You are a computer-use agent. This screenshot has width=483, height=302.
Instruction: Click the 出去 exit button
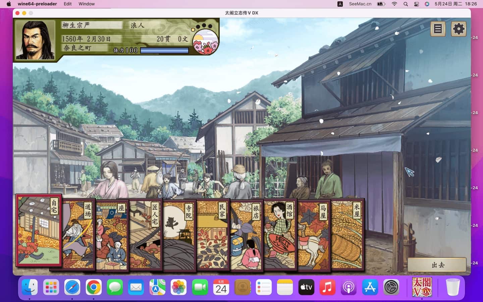(437, 265)
